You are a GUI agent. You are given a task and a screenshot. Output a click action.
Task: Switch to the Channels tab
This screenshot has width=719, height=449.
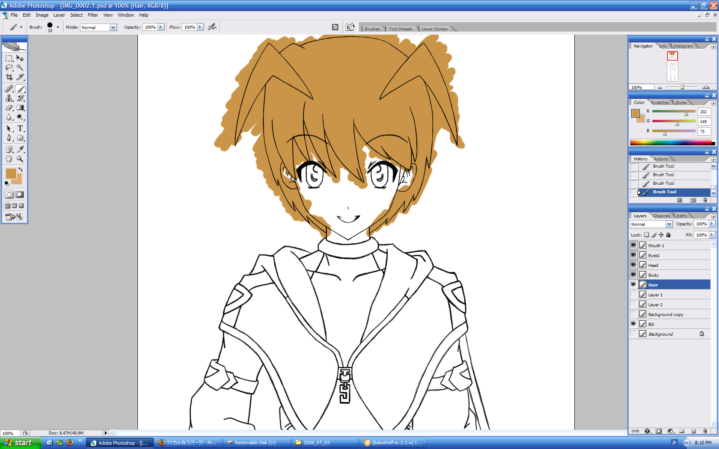click(661, 216)
